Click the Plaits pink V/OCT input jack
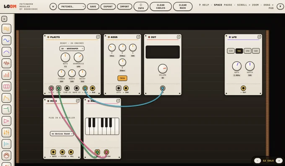285x166 pixels. pyautogui.click(x=51, y=88)
